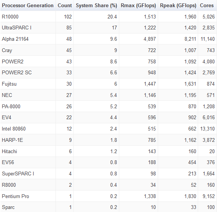Select the Rpeak value 1,424
The width and height of the screenshot is (217, 212).
(190, 72)
